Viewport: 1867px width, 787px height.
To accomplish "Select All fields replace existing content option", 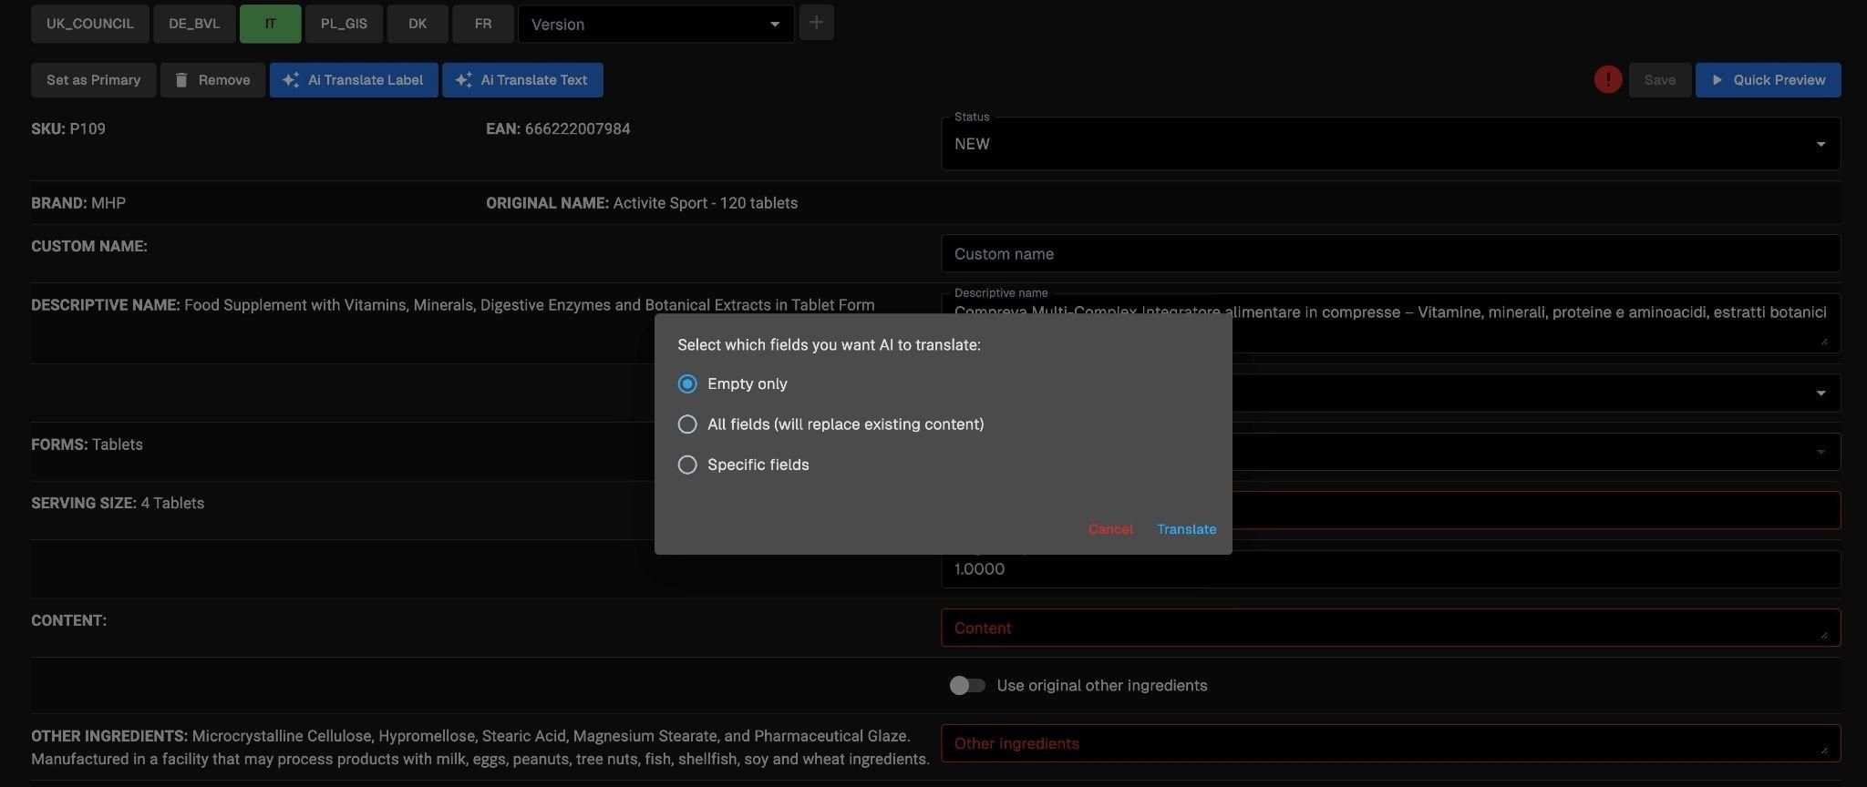I will (688, 424).
